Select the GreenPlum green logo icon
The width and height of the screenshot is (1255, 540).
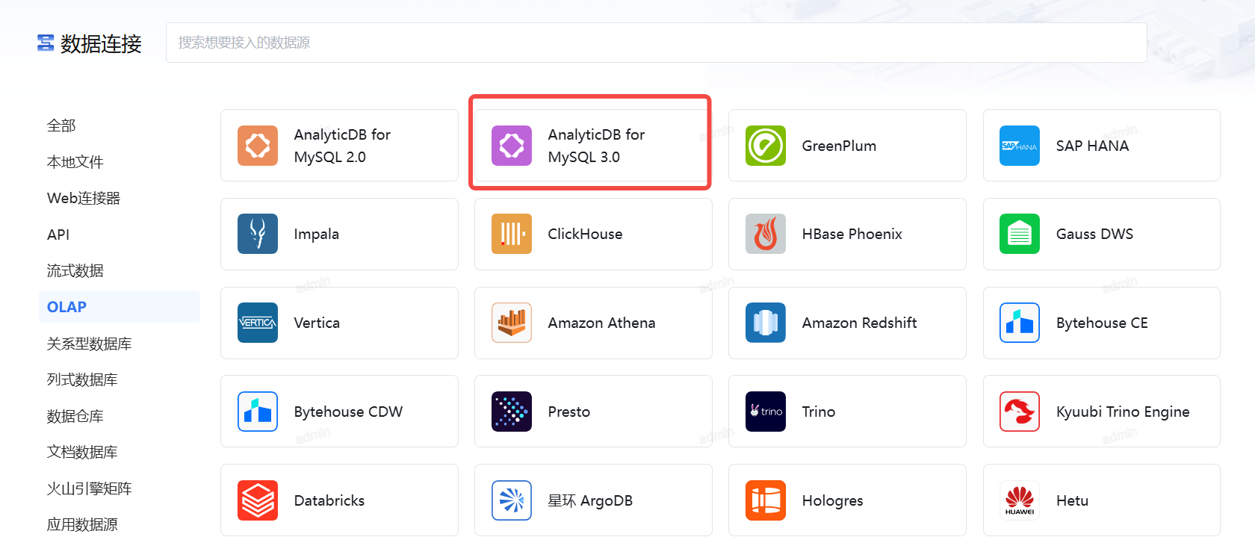click(x=765, y=146)
